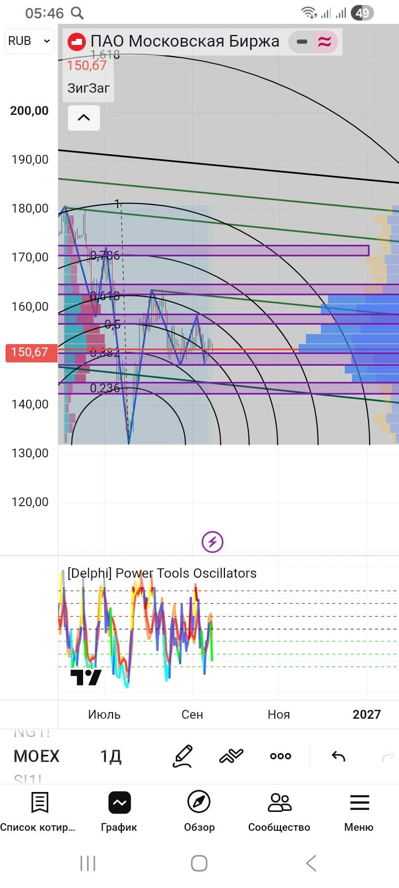Tap the current price tag 150,67 on the axis
The width and height of the screenshot is (399, 888).
click(31, 352)
